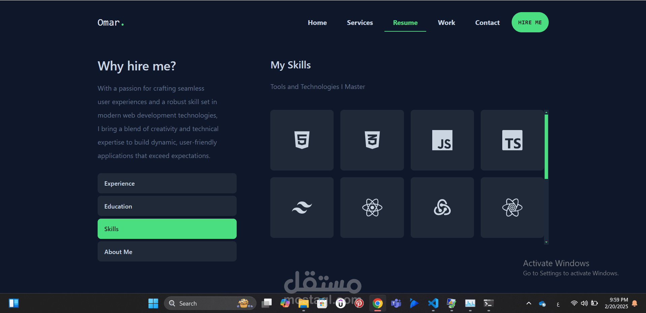Select the TypeScript TS skill card

point(512,140)
